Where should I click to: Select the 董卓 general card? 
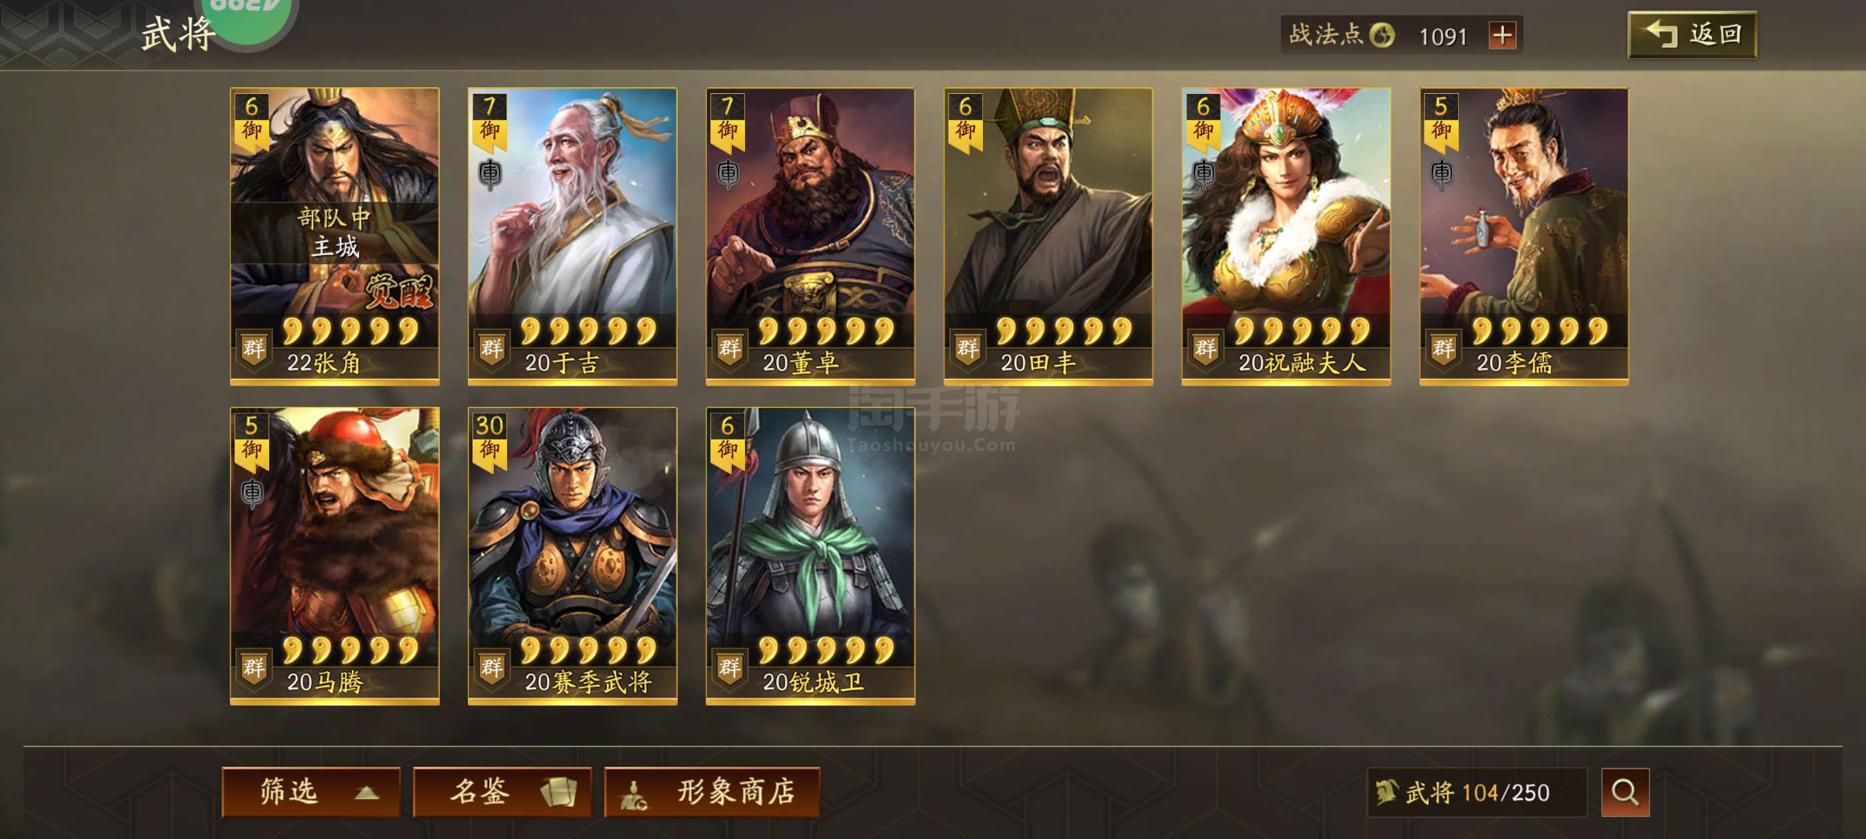(810, 236)
